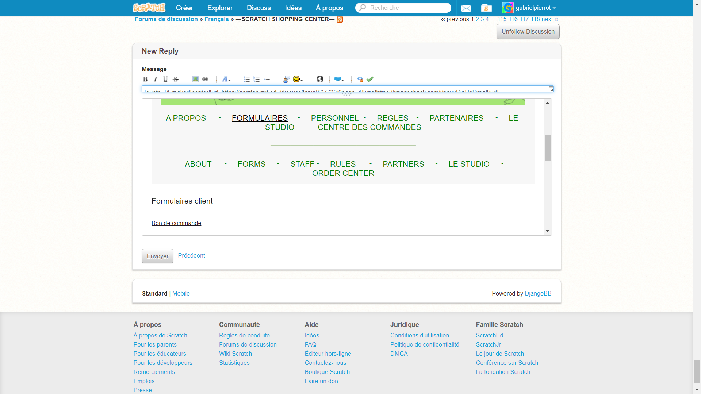Apply Strikethrough formatting to message
701x394 pixels.
click(176, 79)
